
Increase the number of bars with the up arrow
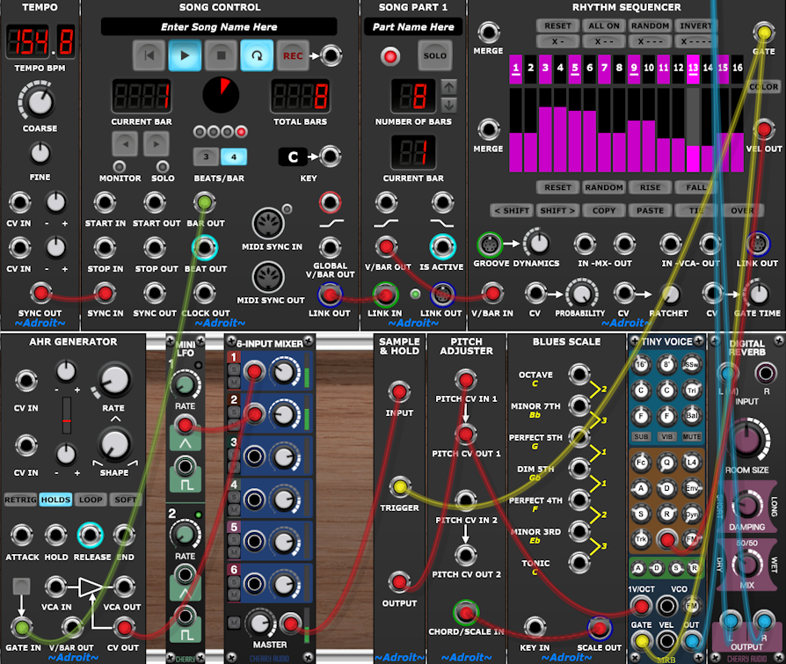[x=448, y=87]
